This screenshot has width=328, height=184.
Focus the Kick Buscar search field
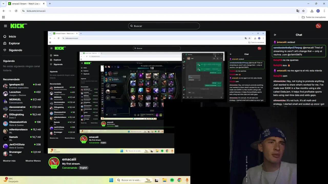[164, 26]
